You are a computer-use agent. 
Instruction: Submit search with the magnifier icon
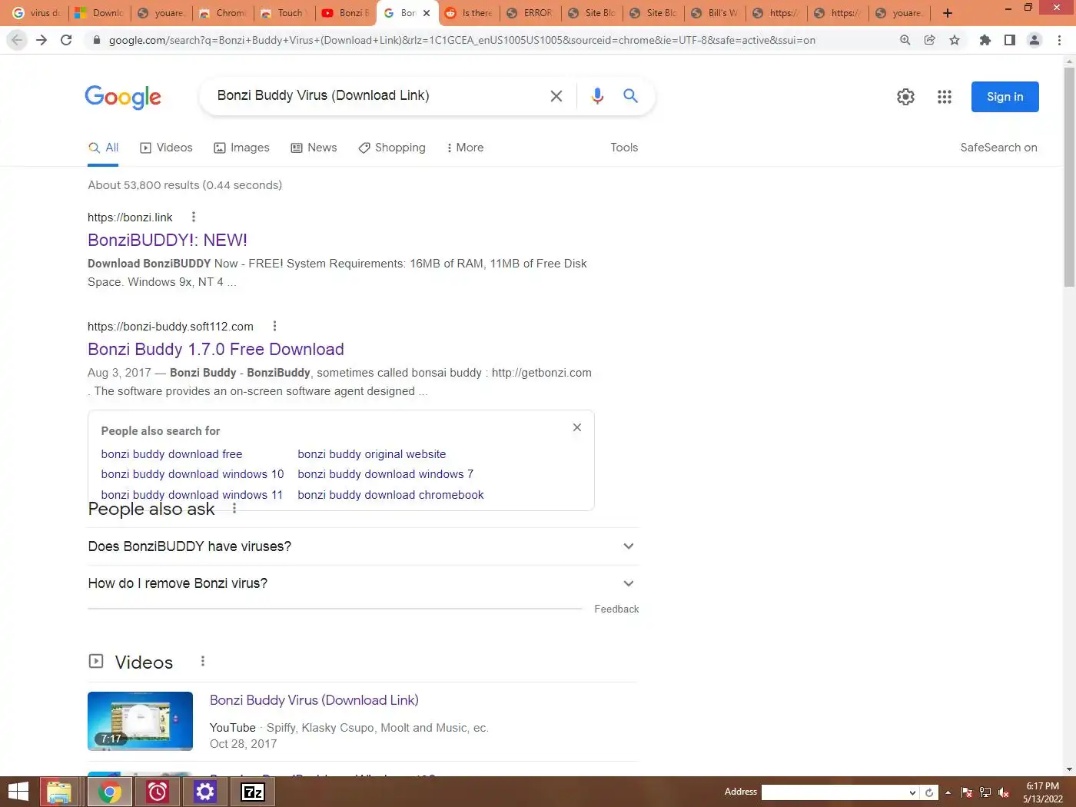630,95
